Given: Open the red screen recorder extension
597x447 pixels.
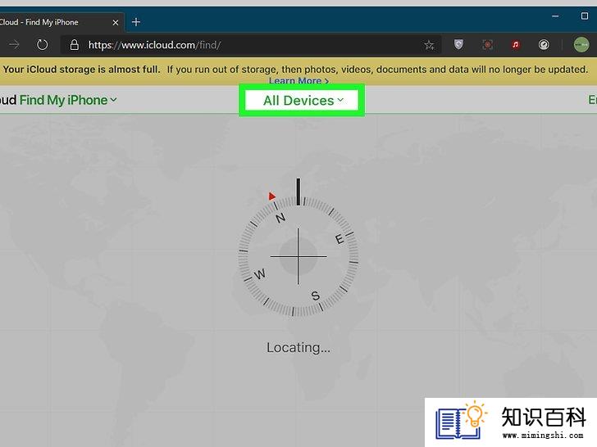Looking at the screenshot, I should (x=487, y=44).
